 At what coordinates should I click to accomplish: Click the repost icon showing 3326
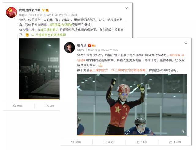click(105, 142)
